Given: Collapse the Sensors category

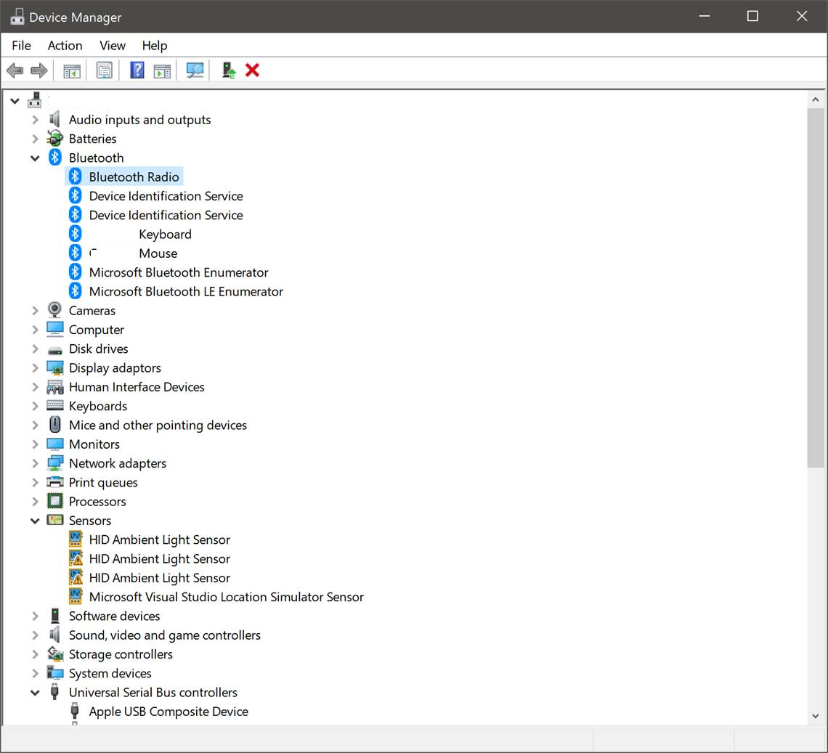Looking at the screenshot, I should [x=35, y=521].
